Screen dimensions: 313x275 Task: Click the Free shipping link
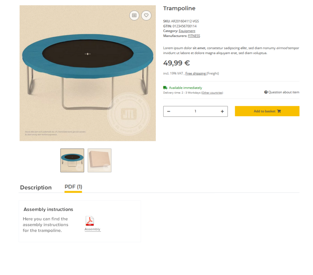196,73
